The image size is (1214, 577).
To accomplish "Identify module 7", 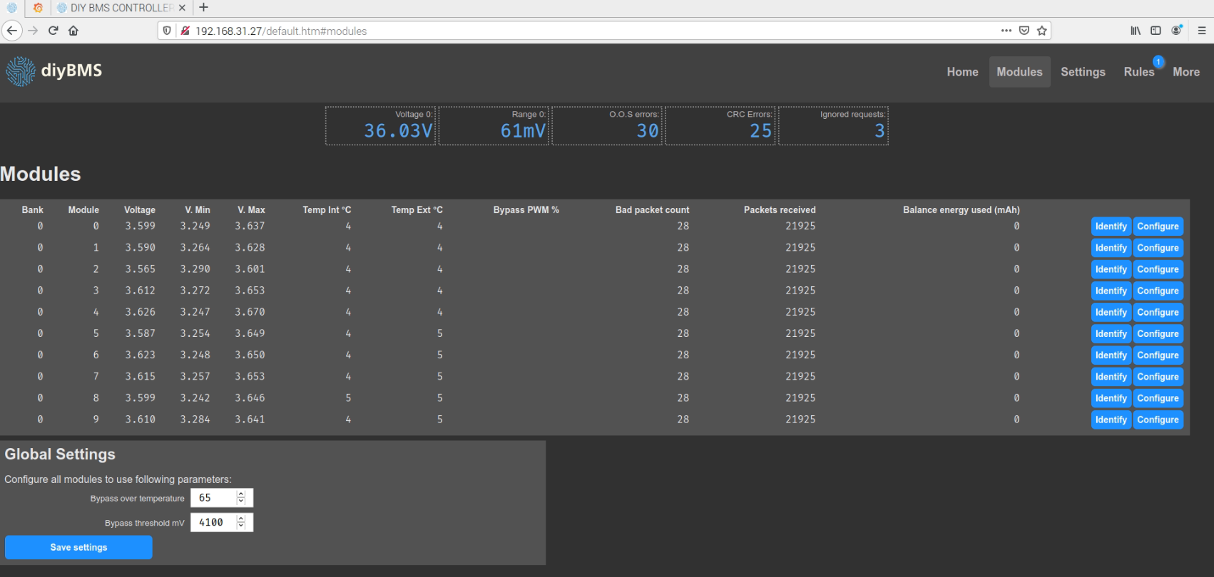I will pos(1111,377).
